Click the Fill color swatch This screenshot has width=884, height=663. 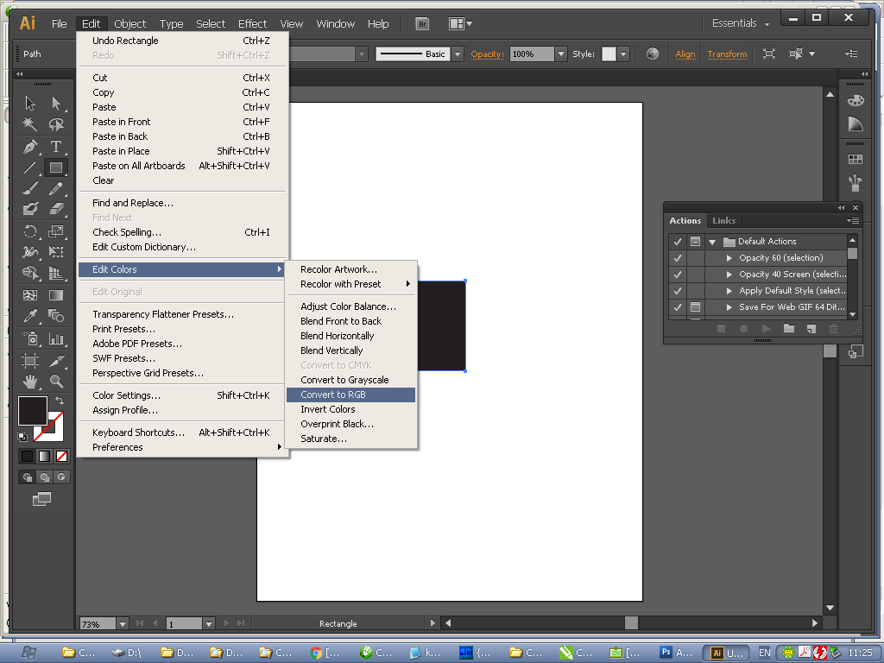[33, 410]
